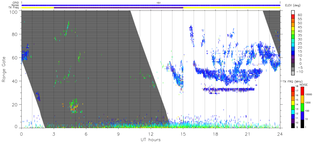Click the 9 tick on UT hours axis

click(x=118, y=134)
